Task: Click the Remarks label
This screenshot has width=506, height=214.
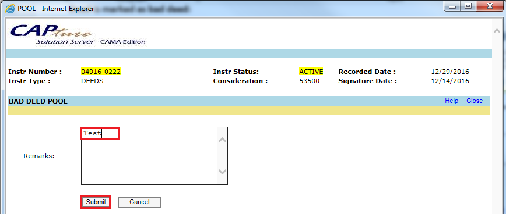Action: pyautogui.click(x=39, y=156)
